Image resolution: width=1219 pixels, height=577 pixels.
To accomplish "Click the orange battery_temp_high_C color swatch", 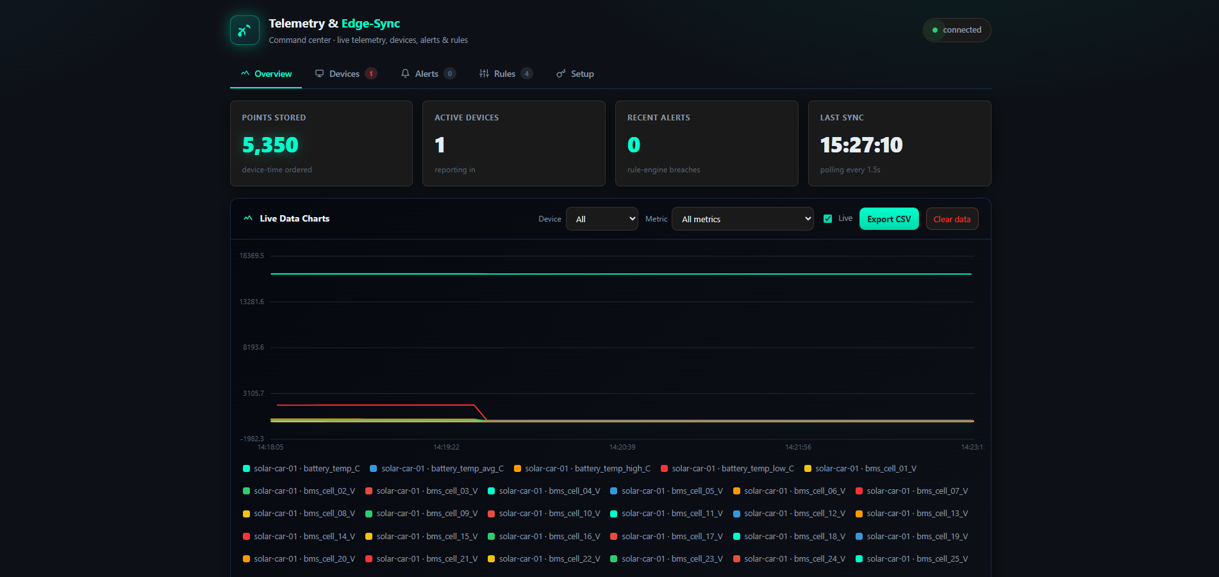I will (518, 469).
